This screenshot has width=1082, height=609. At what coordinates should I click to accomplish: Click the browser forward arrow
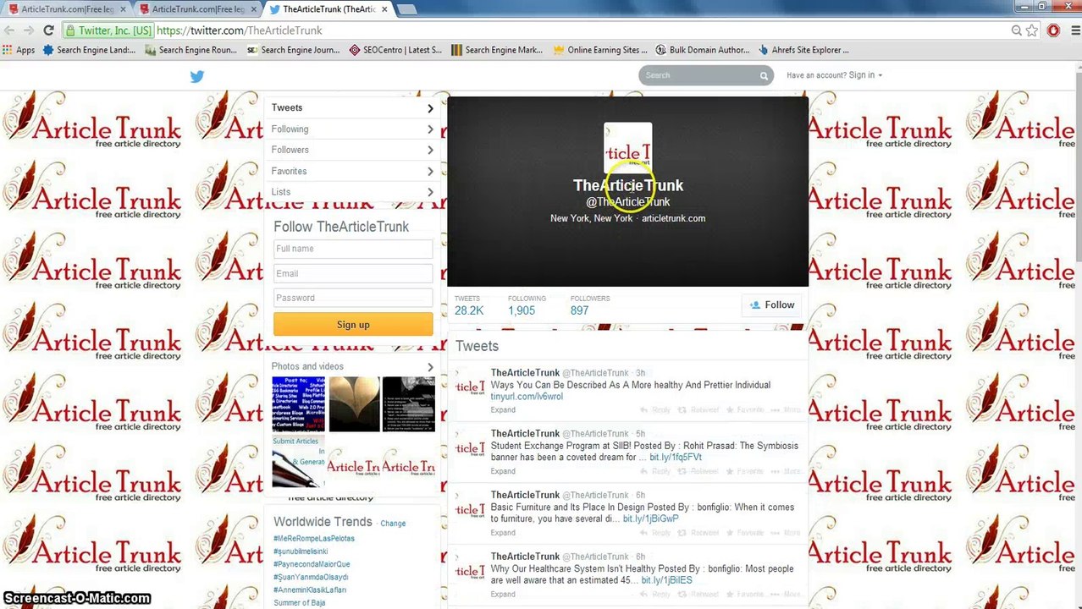click(28, 30)
